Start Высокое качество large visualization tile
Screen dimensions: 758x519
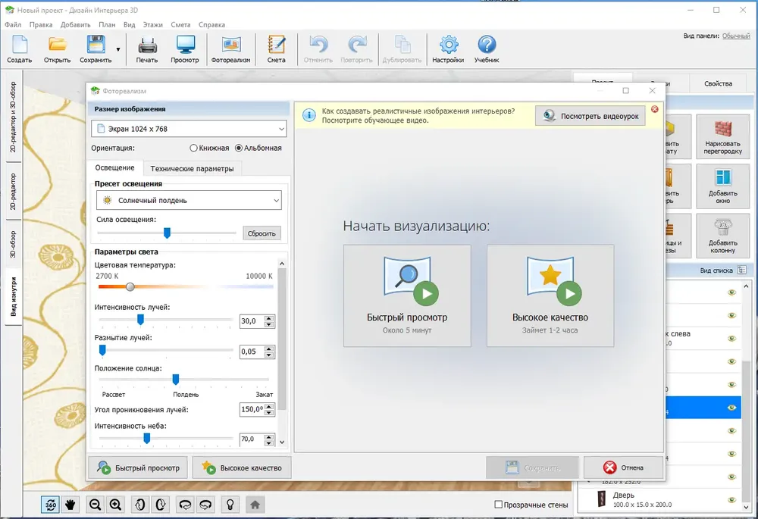pyautogui.click(x=550, y=295)
